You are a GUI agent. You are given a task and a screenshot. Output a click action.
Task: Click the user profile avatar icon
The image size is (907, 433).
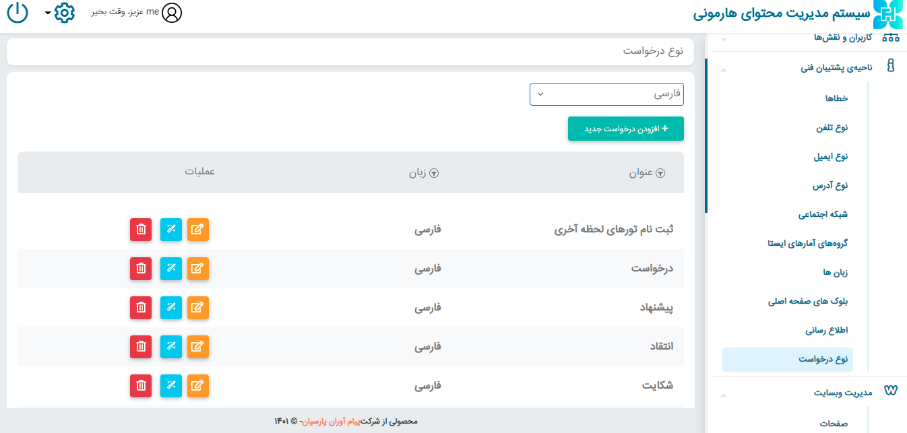coord(173,13)
